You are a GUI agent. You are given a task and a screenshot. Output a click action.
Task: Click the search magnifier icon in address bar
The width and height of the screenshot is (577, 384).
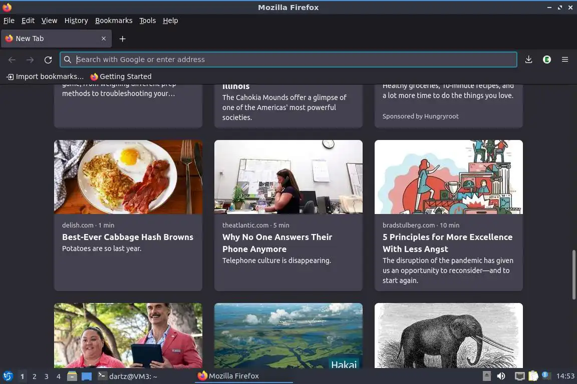click(67, 59)
